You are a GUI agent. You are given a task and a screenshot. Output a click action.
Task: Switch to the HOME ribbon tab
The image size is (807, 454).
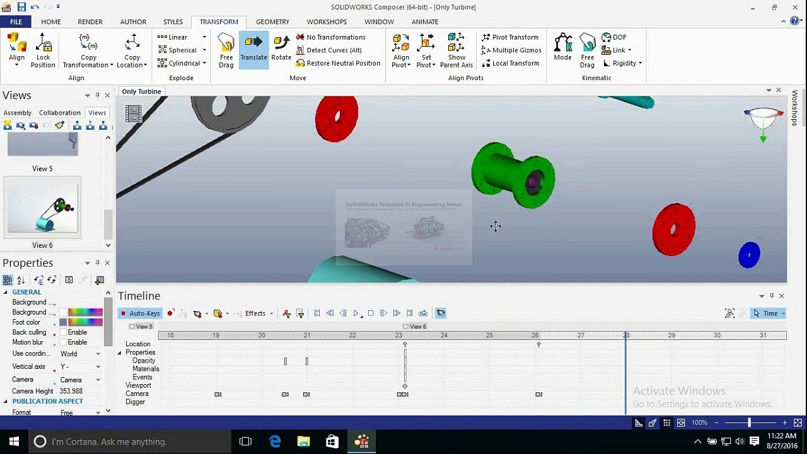click(51, 21)
